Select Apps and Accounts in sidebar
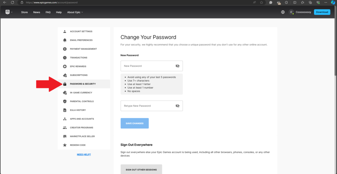 (x=82, y=119)
